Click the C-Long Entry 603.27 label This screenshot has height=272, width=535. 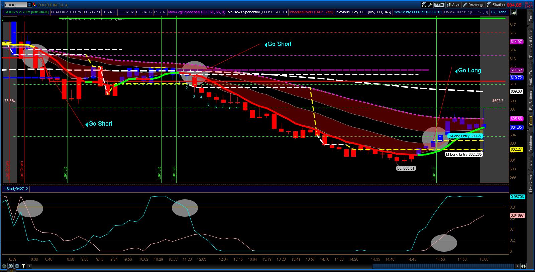(465, 136)
